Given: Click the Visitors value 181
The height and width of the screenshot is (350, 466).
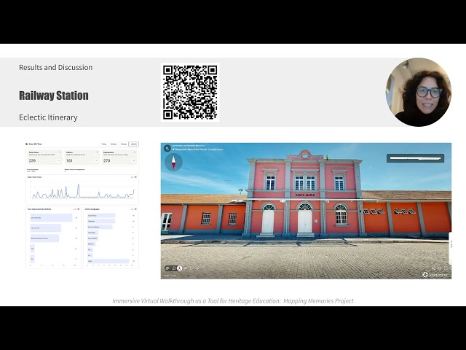Looking at the screenshot, I should 69,160.
